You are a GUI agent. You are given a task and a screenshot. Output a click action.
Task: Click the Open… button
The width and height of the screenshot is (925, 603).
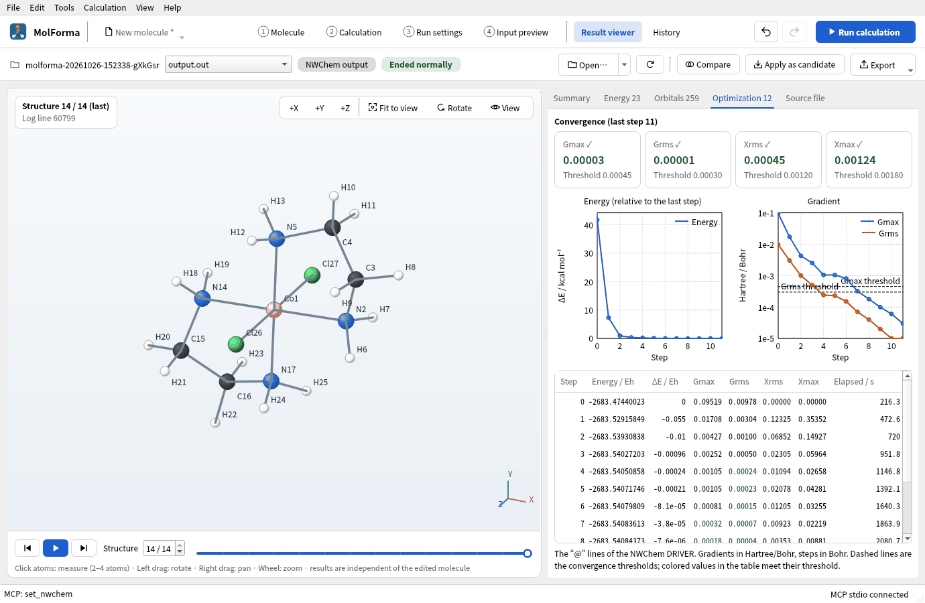[x=589, y=64]
